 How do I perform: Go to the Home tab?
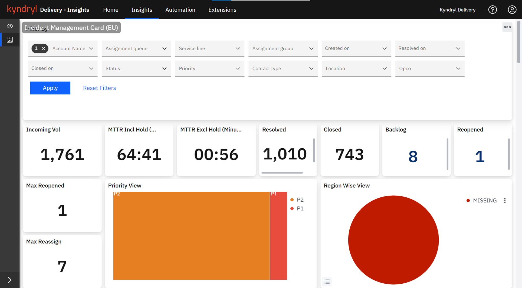(x=111, y=10)
